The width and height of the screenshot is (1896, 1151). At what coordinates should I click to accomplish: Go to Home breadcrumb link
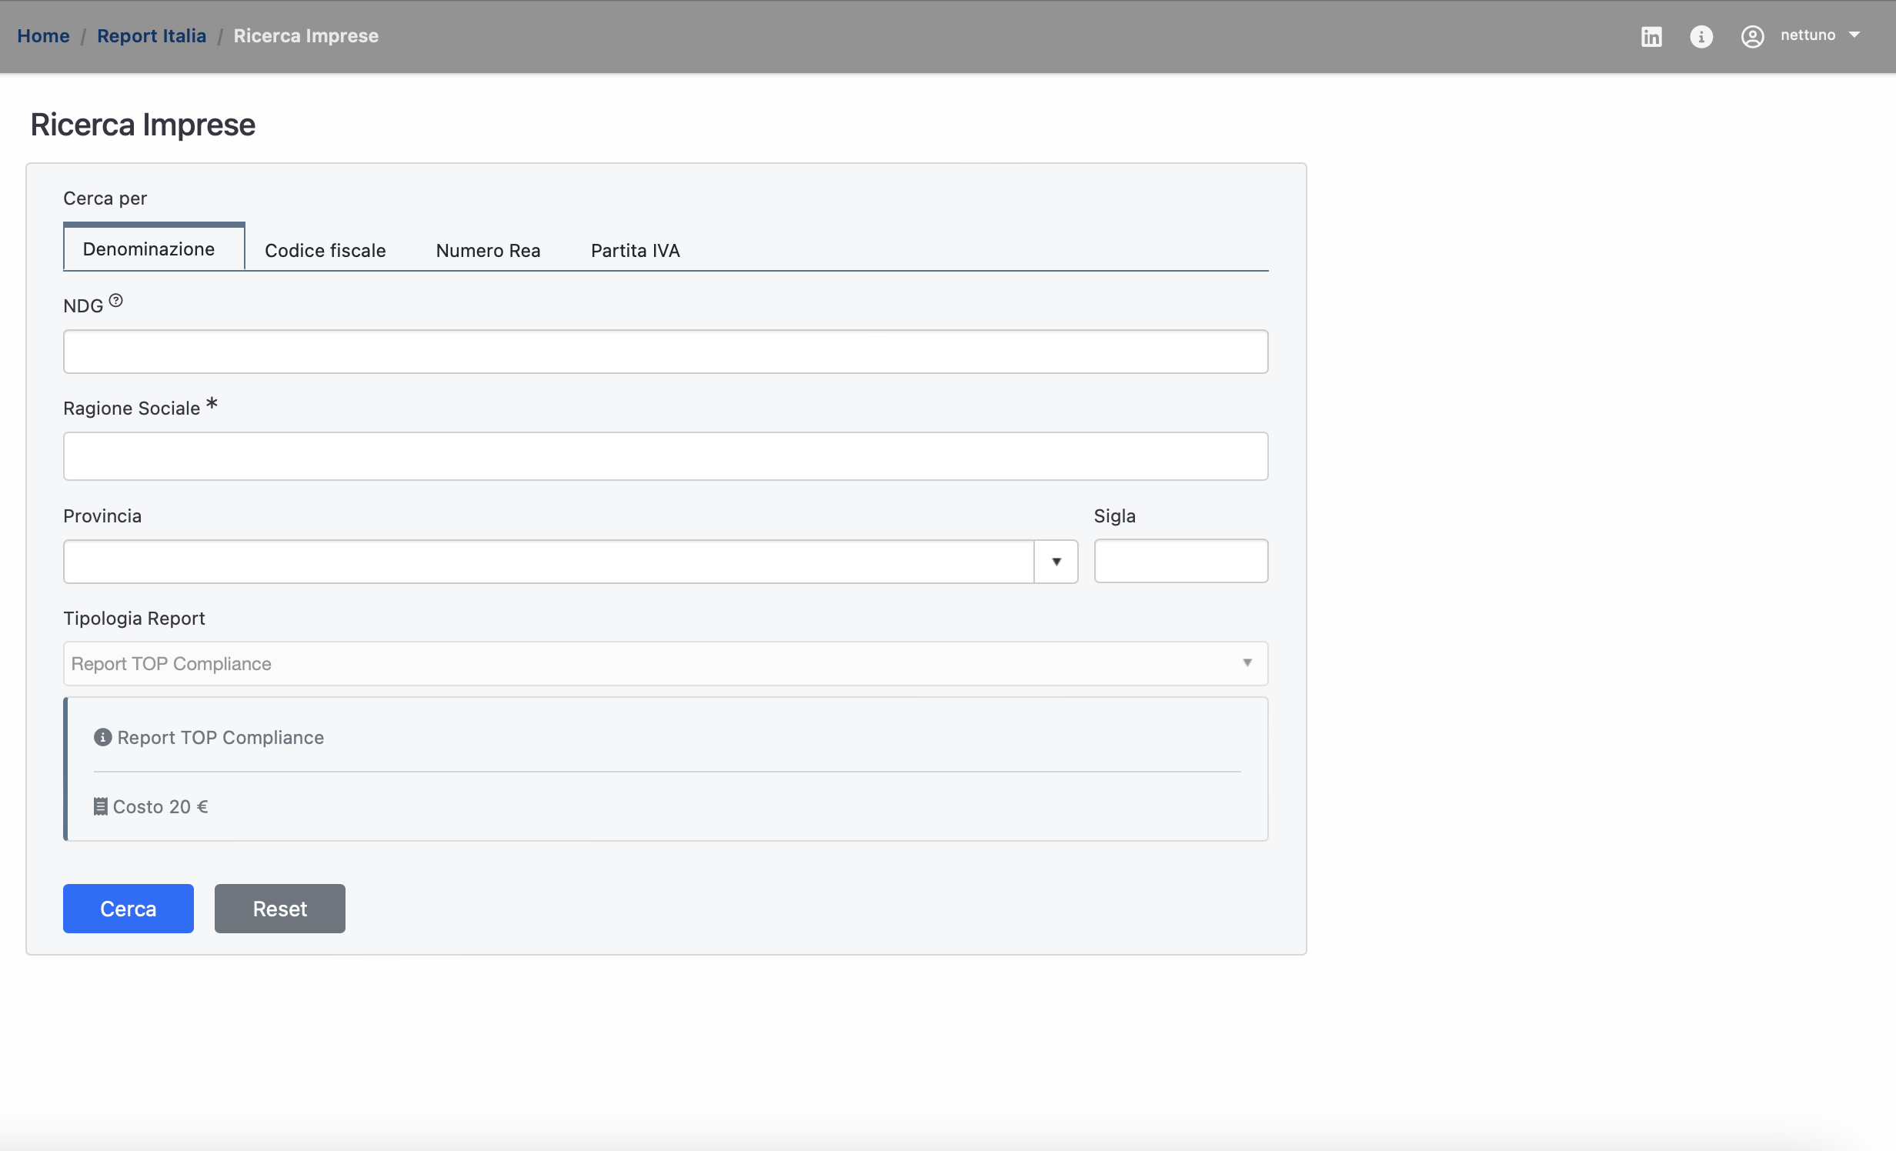coord(43,36)
